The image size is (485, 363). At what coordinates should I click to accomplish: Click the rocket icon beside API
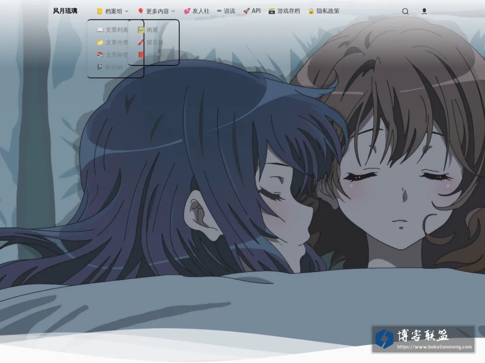tap(246, 11)
